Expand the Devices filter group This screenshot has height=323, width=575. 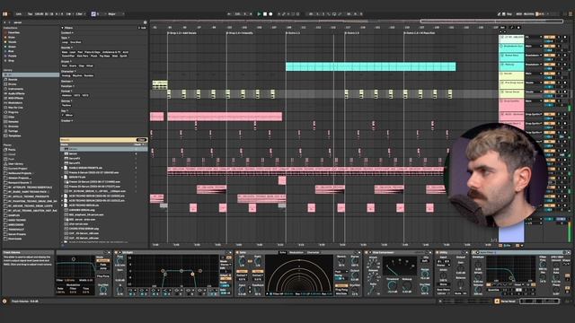(66, 82)
